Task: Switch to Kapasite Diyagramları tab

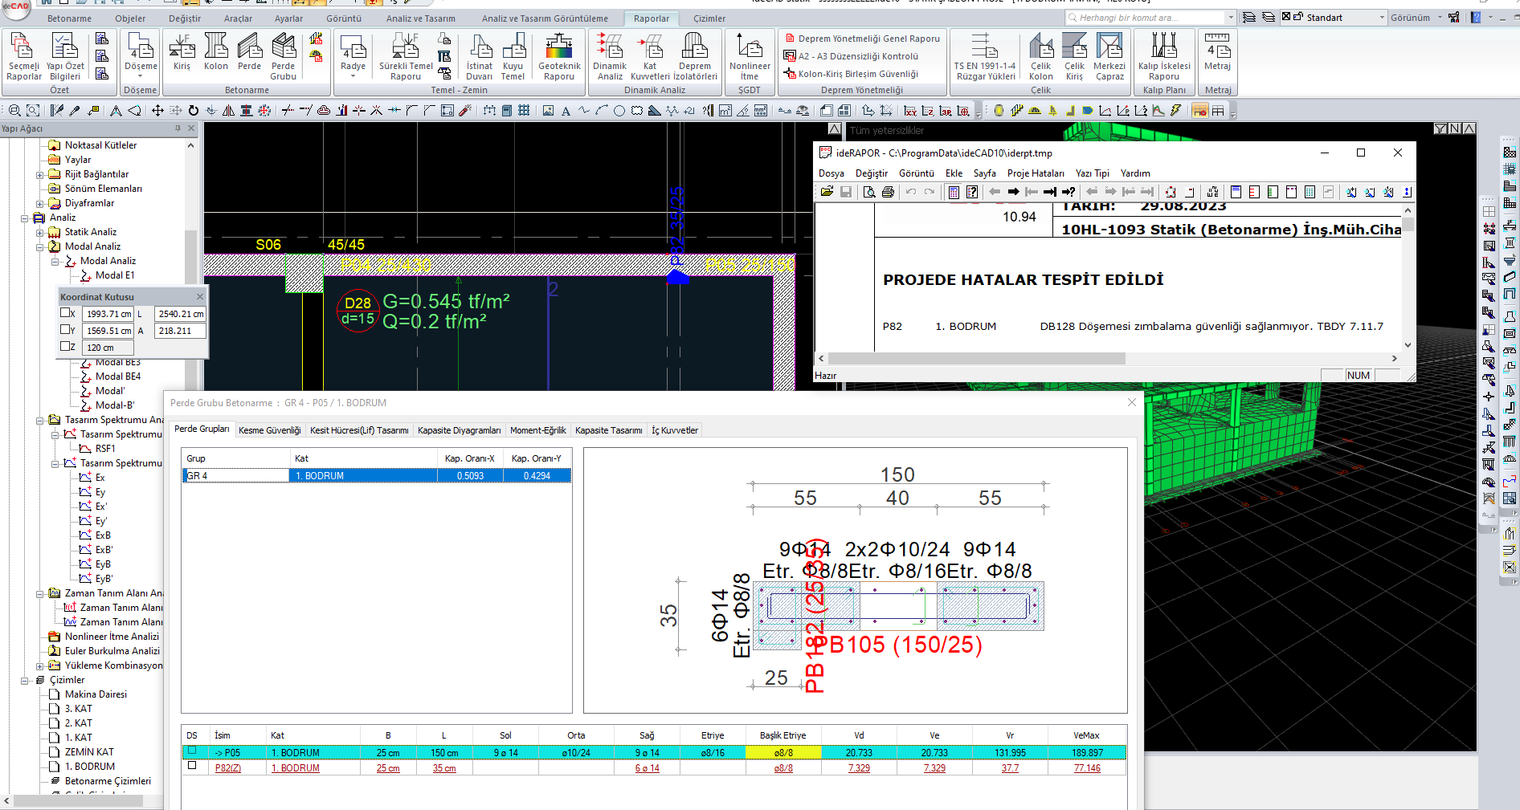Action: point(459,430)
